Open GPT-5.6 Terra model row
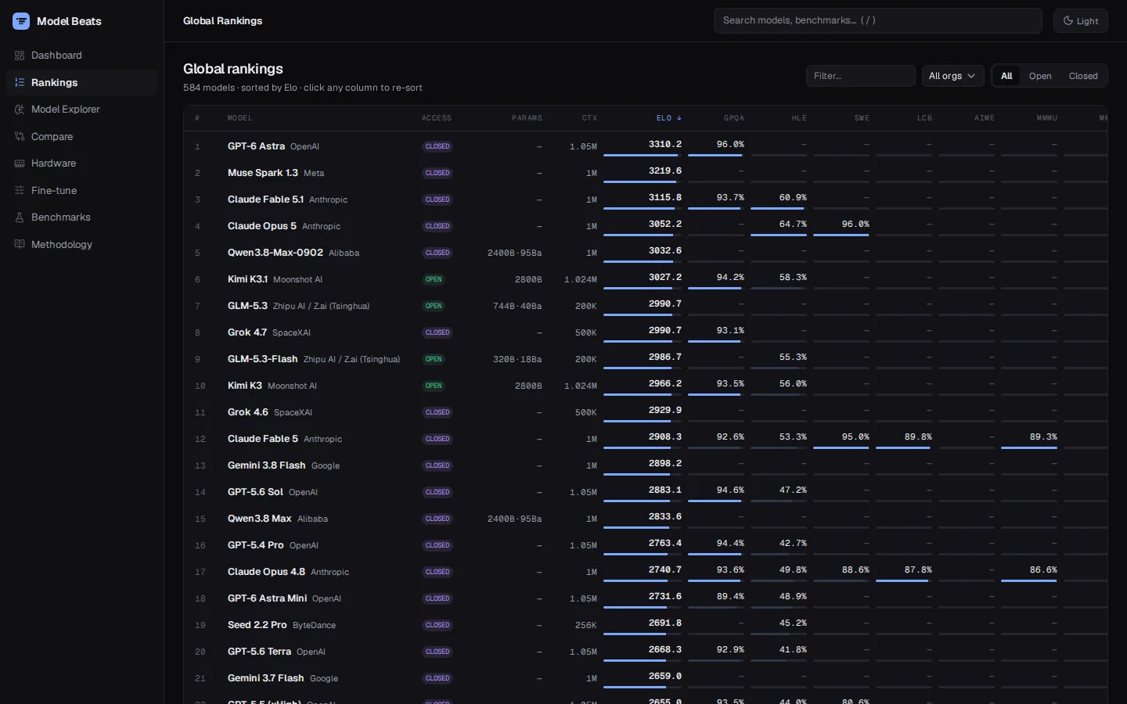Screen dimensions: 1127x704 tap(646, 652)
